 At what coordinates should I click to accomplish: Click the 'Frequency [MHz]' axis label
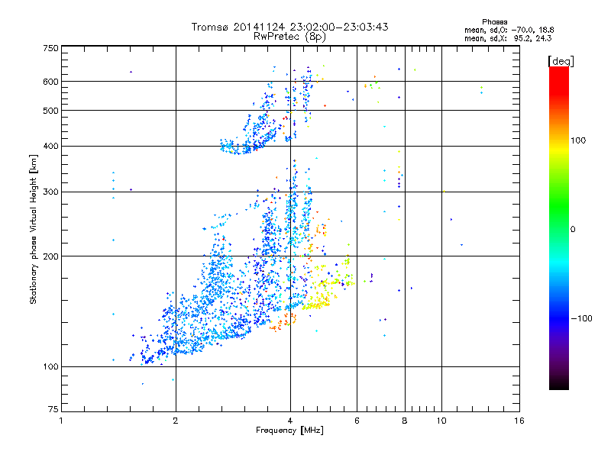pyautogui.click(x=289, y=431)
